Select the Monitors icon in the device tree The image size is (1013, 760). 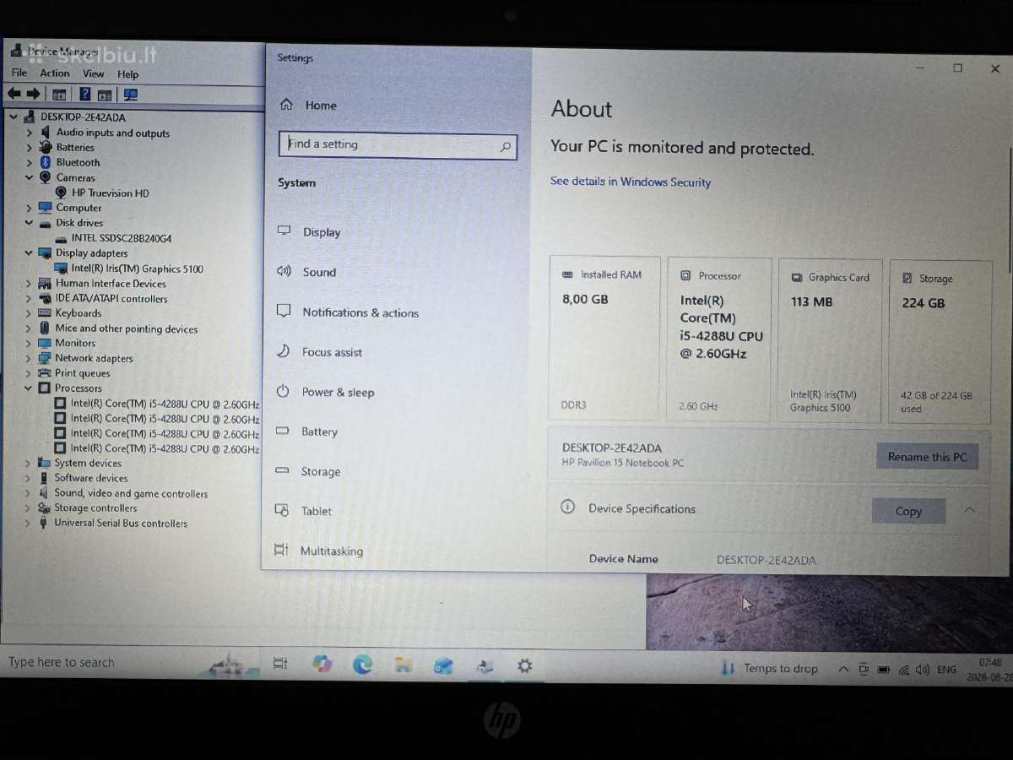coord(45,343)
